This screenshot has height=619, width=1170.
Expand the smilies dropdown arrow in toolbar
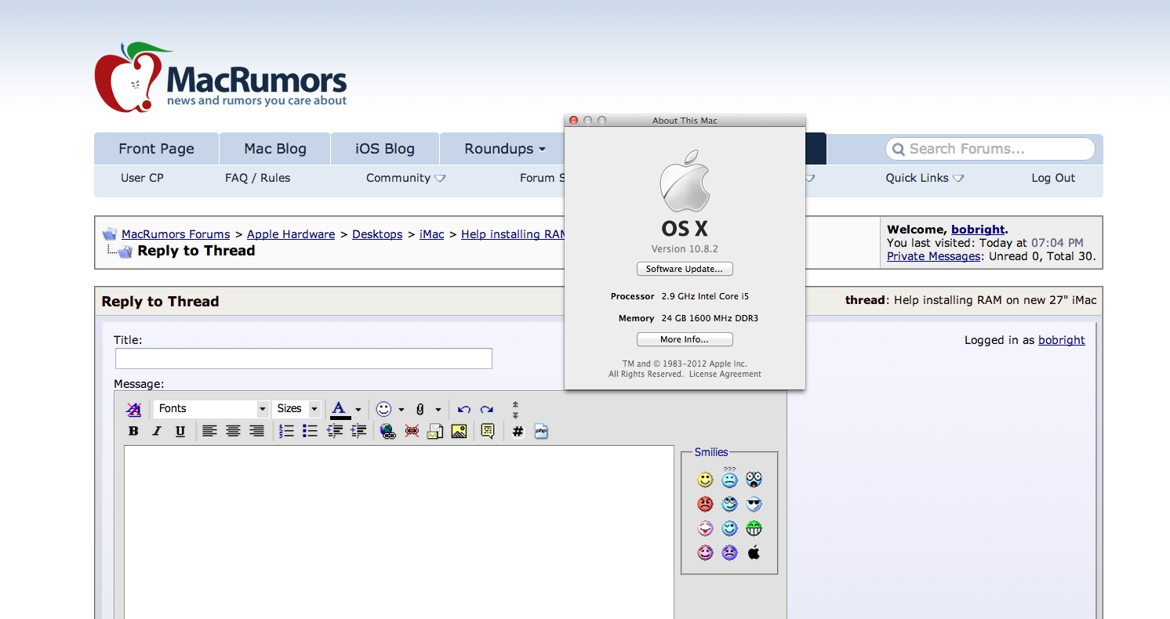click(x=402, y=409)
